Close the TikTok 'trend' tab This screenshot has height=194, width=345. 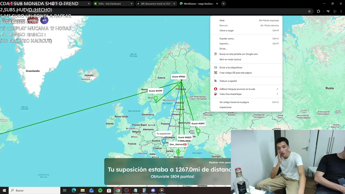(174, 4)
